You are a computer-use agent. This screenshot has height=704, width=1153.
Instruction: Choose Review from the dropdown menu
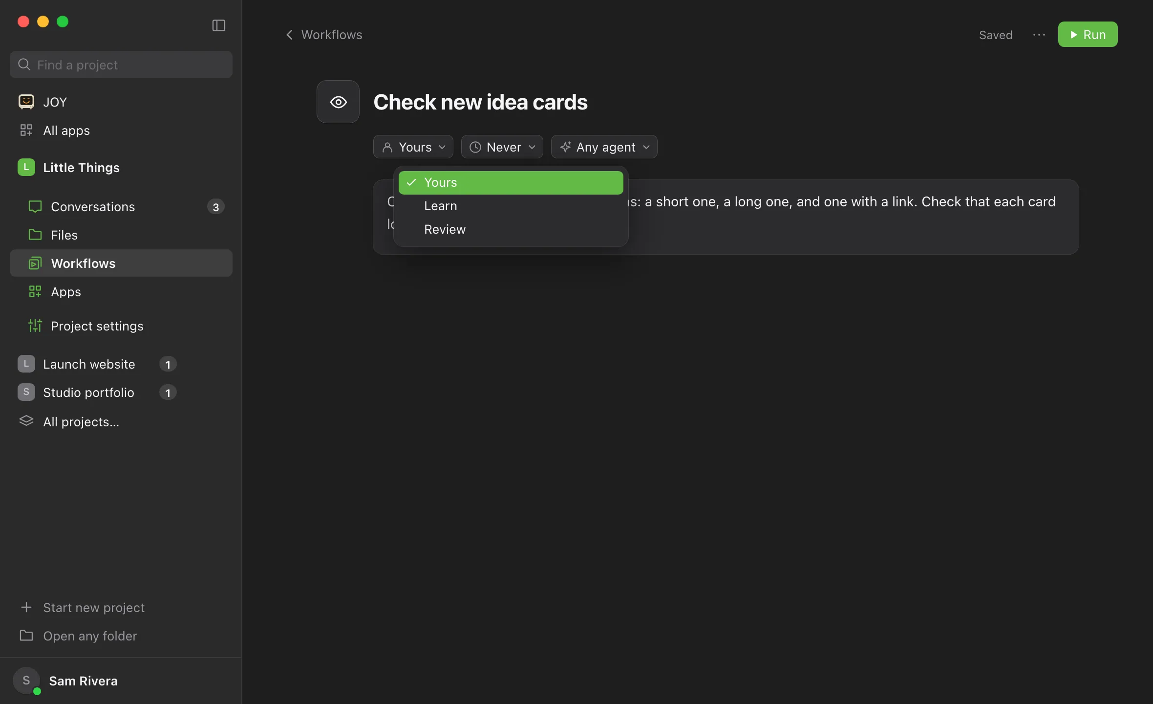click(511, 229)
